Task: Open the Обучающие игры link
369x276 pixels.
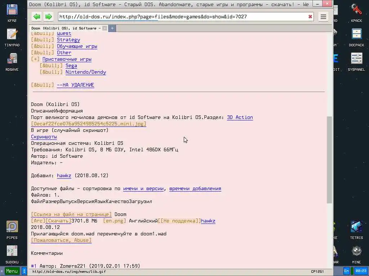Action: point(77,46)
